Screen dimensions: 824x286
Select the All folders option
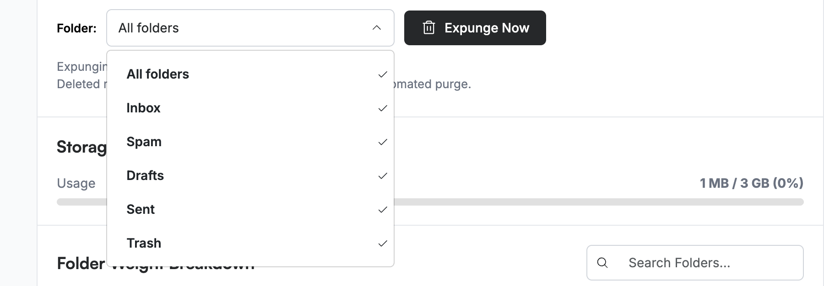coord(250,74)
